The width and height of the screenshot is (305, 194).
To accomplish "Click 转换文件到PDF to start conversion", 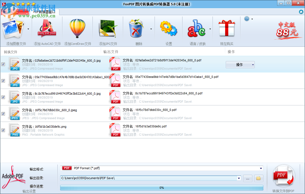I will [x=283, y=176].
